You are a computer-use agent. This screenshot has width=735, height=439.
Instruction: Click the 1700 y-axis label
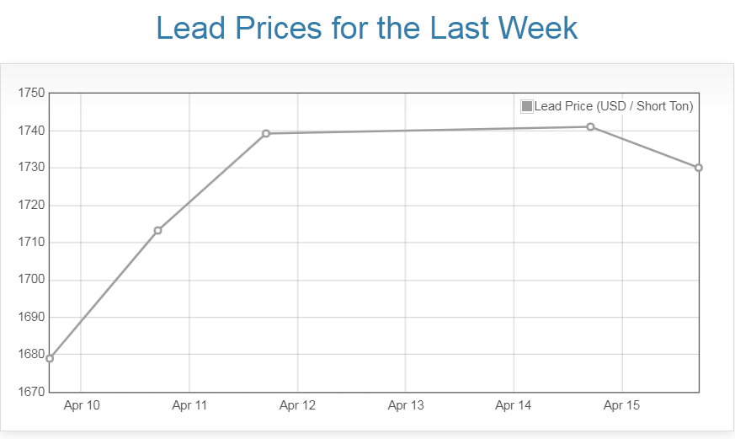point(31,280)
